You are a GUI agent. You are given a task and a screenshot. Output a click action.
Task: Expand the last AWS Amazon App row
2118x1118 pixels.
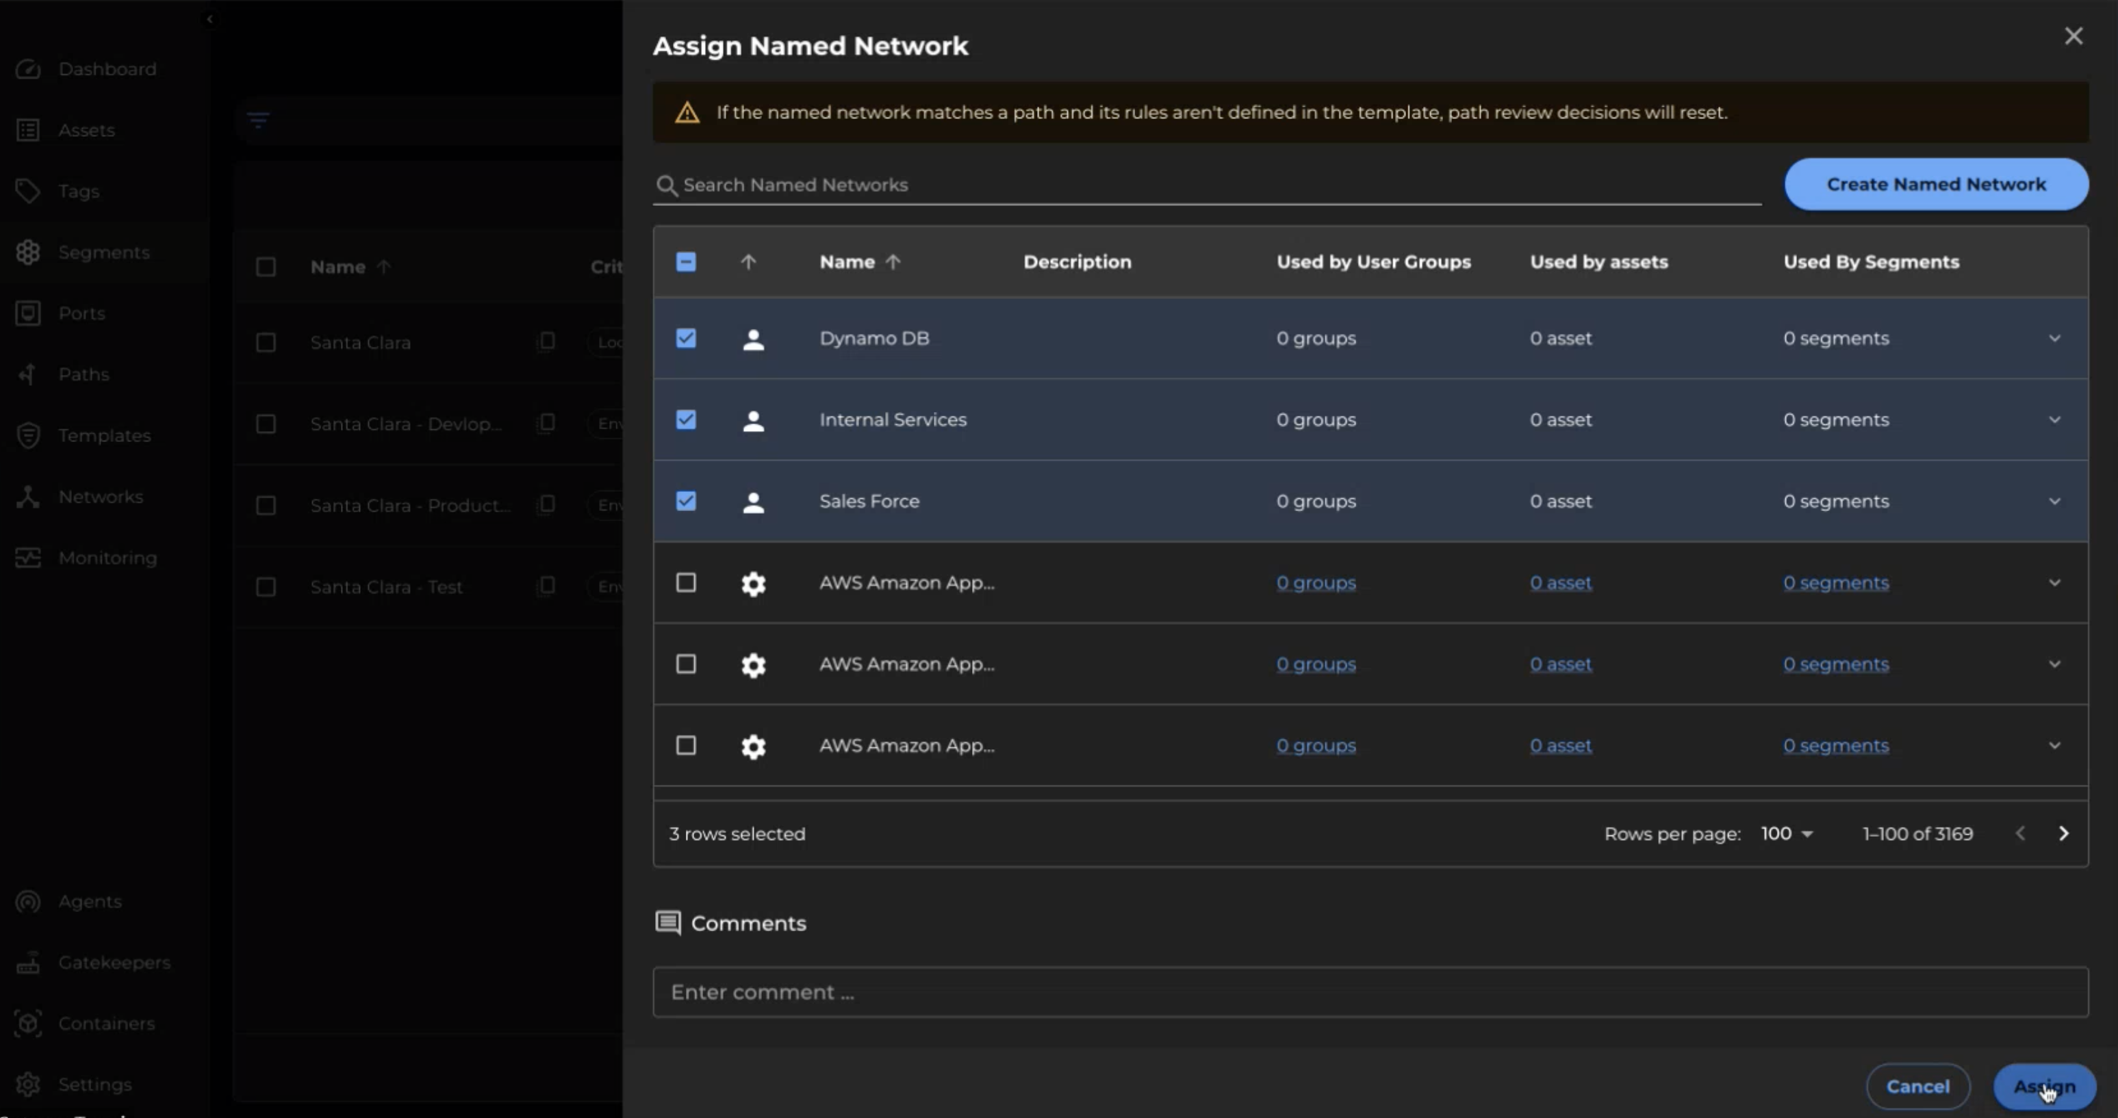tap(2055, 746)
